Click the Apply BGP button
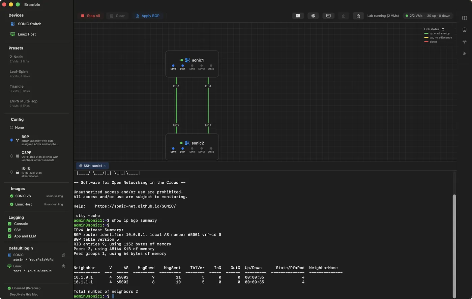The height and width of the screenshot is (299, 472). click(148, 16)
